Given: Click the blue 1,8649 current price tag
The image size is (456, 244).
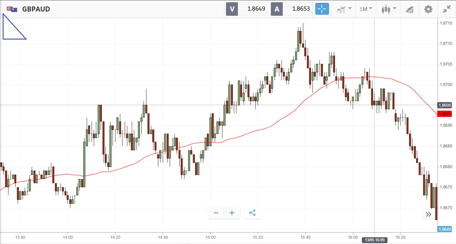Looking at the screenshot, I should (x=445, y=229).
